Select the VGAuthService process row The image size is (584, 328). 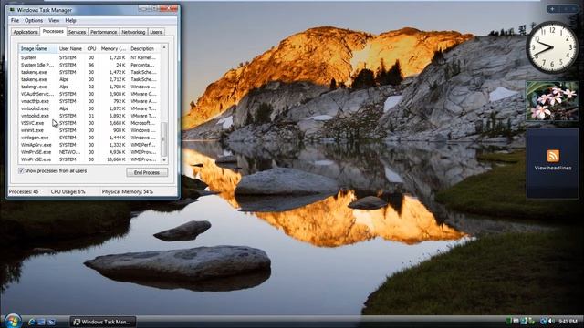click(89, 94)
